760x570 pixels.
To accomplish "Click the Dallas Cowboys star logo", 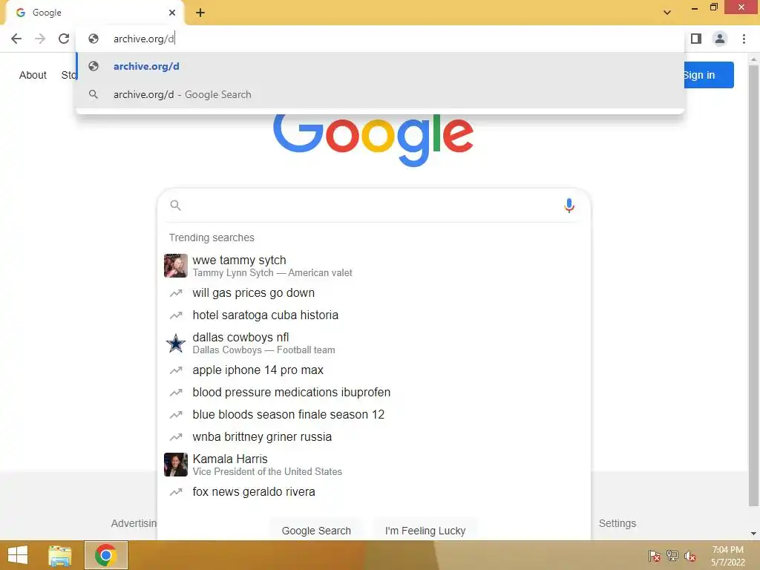I will pyautogui.click(x=175, y=343).
